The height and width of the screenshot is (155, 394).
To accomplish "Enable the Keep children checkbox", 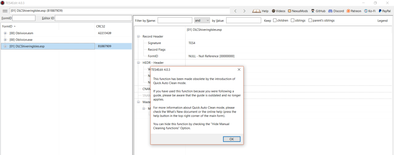I will 275,20.
